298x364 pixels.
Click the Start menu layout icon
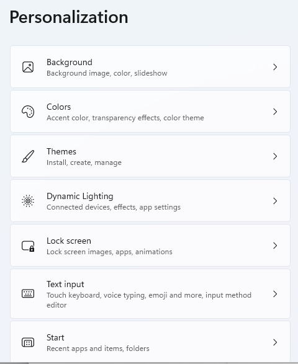click(28, 342)
